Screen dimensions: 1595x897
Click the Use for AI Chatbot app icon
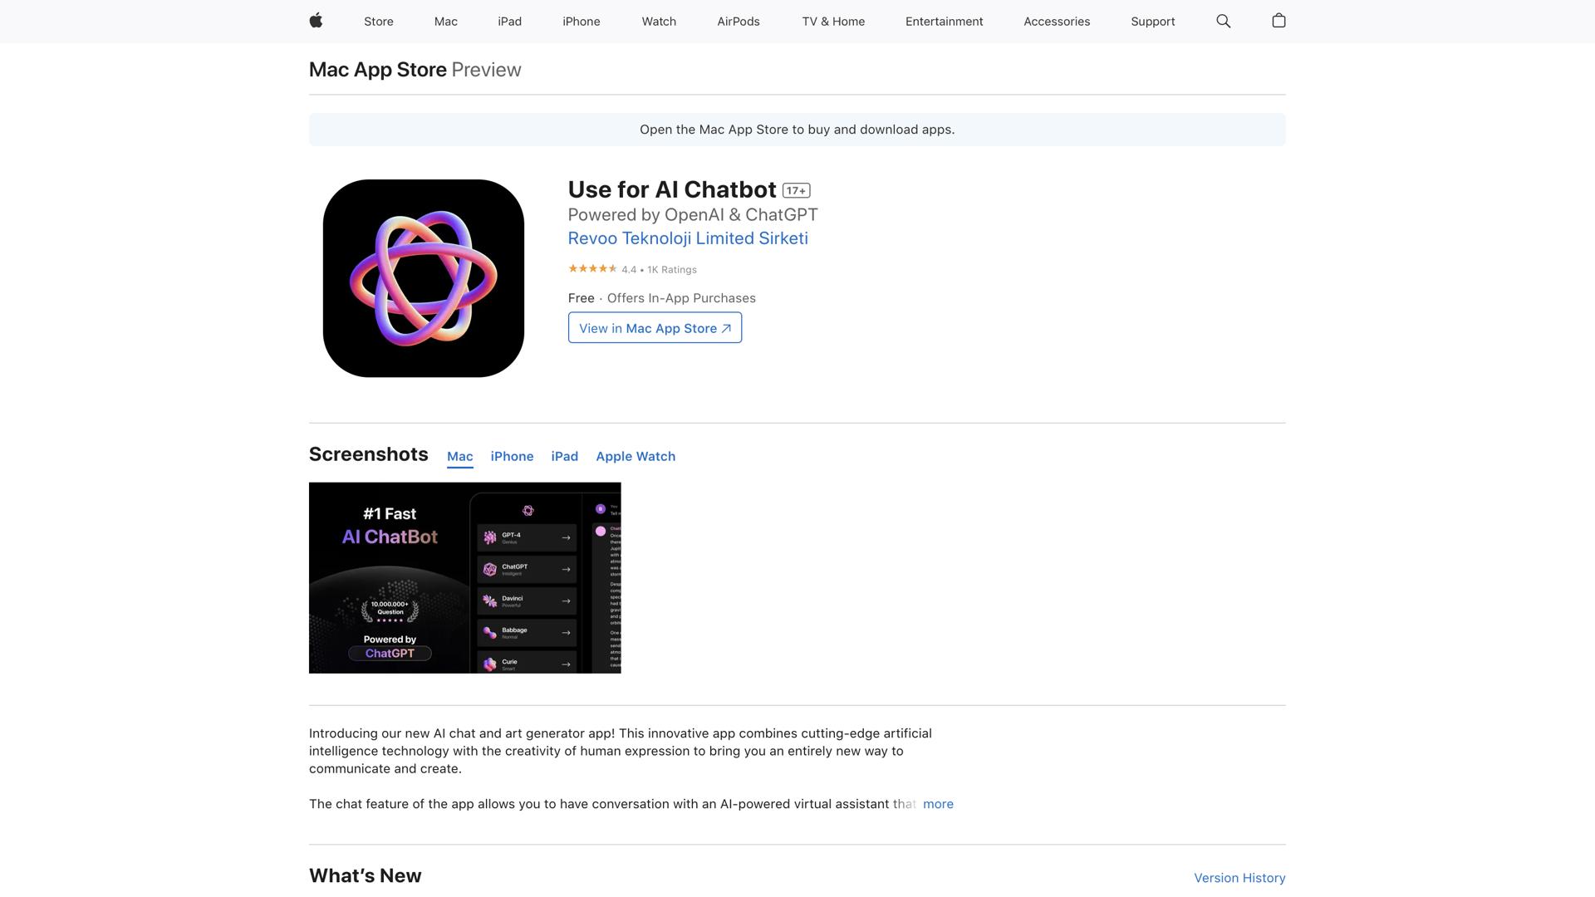pyautogui.click(x=423, y=278)
